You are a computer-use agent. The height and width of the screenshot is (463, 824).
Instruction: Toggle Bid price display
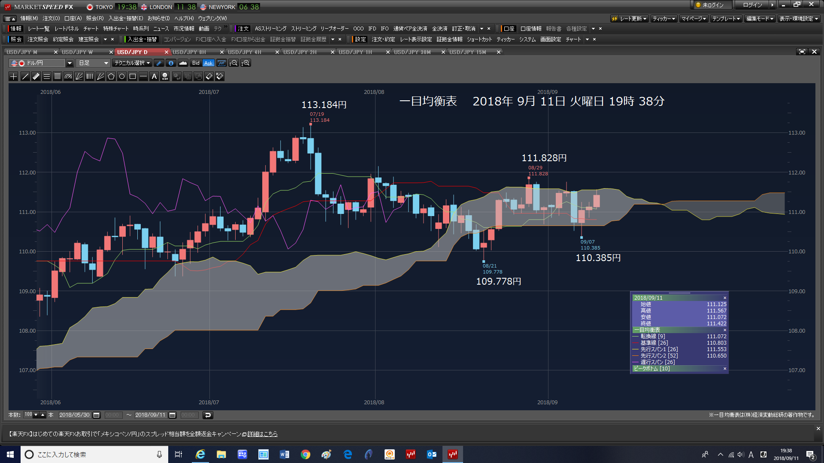(x=196, y=63)
